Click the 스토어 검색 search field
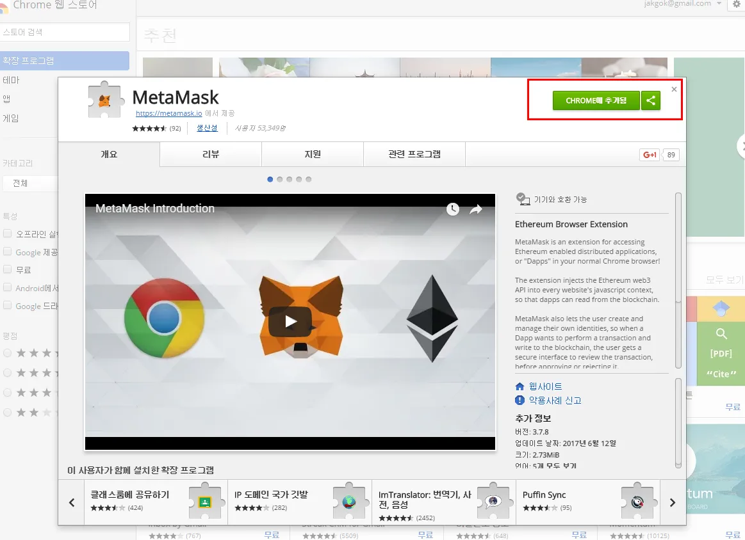Screen dimensions: 745x540 coord(65,32)
